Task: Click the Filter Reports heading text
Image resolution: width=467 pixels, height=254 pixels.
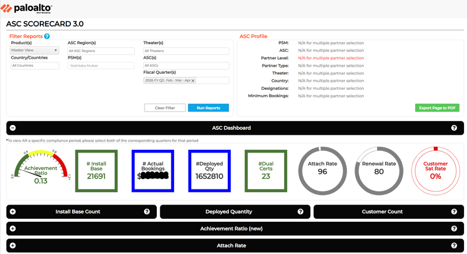Action: pos(26,36)
